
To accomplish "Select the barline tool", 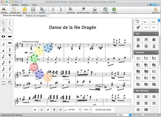I will (x=10, y=23).
